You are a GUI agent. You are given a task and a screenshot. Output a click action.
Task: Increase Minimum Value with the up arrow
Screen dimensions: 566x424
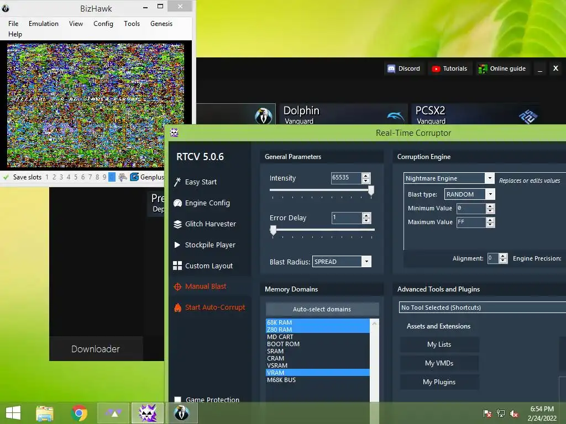click(490, 206)
